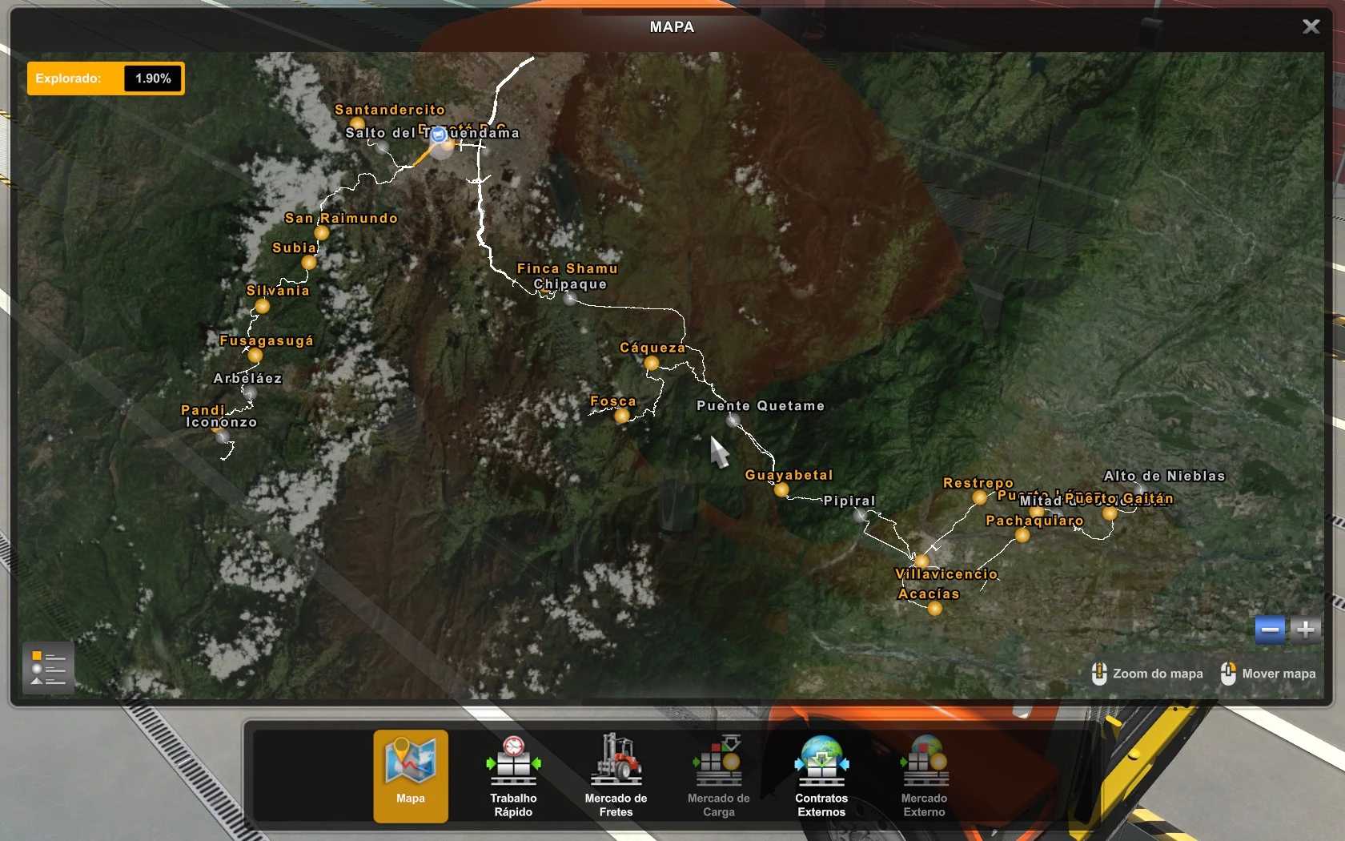The image size is (1345, 841).
Task: Click the Fusagasugá city marker
Action: coord(255,355)
